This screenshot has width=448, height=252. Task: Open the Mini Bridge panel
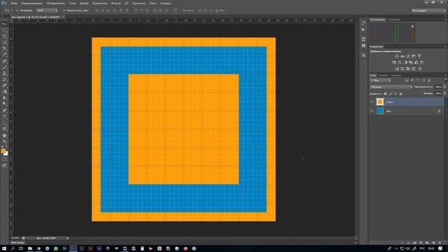[x=17, y=243]
